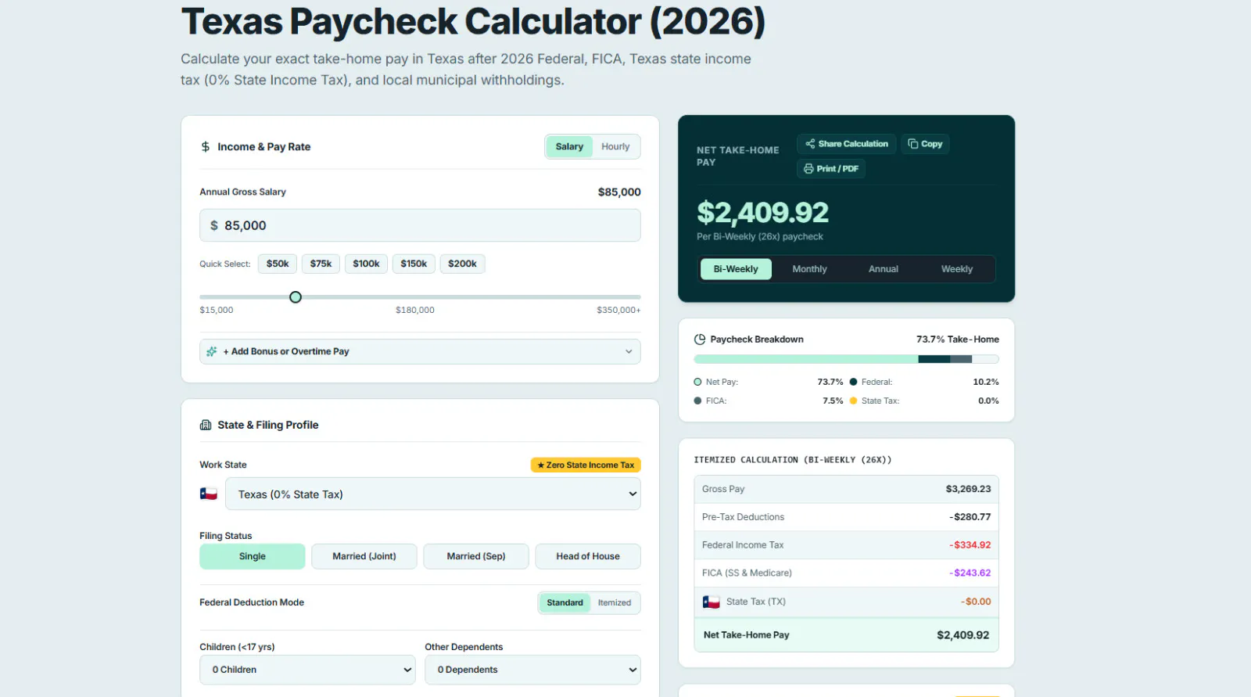Viewport: 1251px width, 697px height.
Task: Pick the $200k quick select amount
Action: [462, 264]
